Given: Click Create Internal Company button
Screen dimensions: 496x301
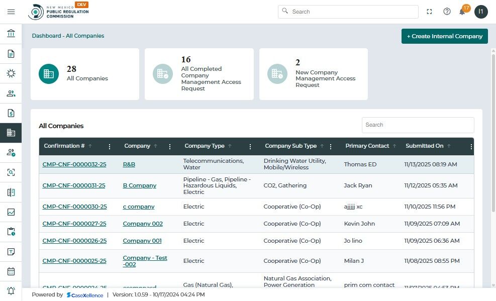Looking at the screenshot, I should (x=444, y=36).
